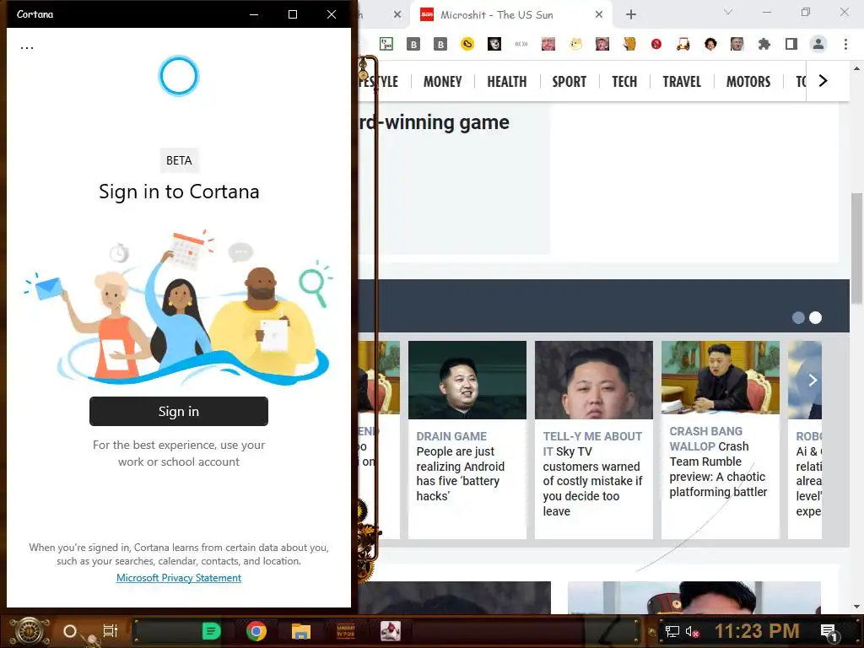Open the notification action center icon
This screenshot has width=864, height=648.
(829, 632)
